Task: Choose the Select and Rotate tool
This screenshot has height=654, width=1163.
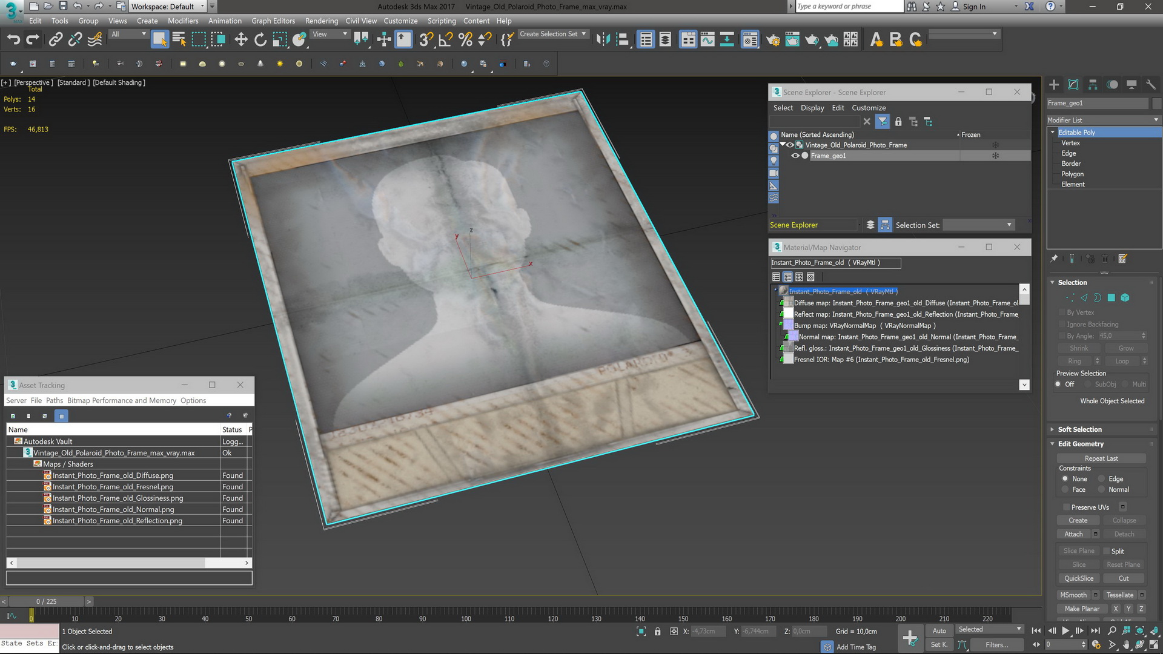Action: point(260,40)
